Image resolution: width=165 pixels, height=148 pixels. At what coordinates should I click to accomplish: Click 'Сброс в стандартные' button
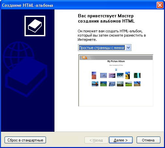tap(25, 140)
